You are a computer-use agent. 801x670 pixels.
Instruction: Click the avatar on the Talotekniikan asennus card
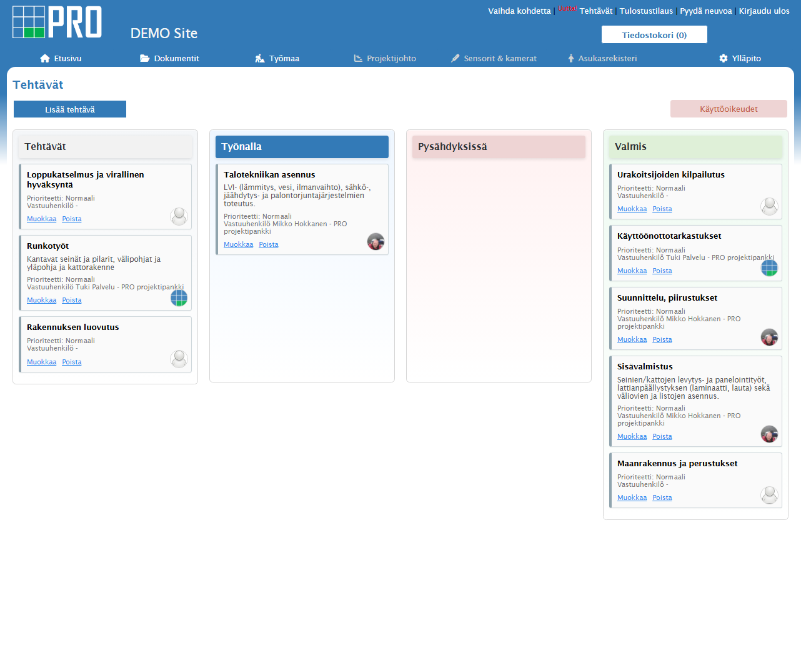coord(376,241)
